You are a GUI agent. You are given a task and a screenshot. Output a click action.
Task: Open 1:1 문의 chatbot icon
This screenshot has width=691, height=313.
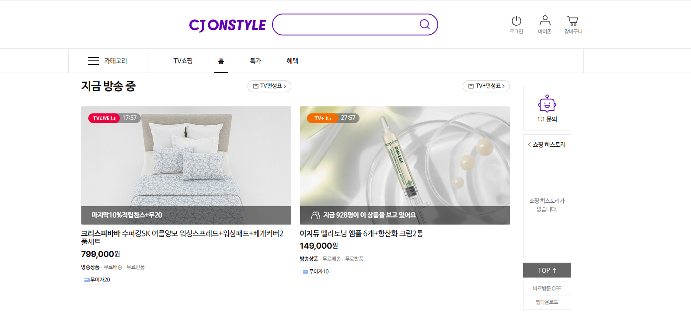547,104
